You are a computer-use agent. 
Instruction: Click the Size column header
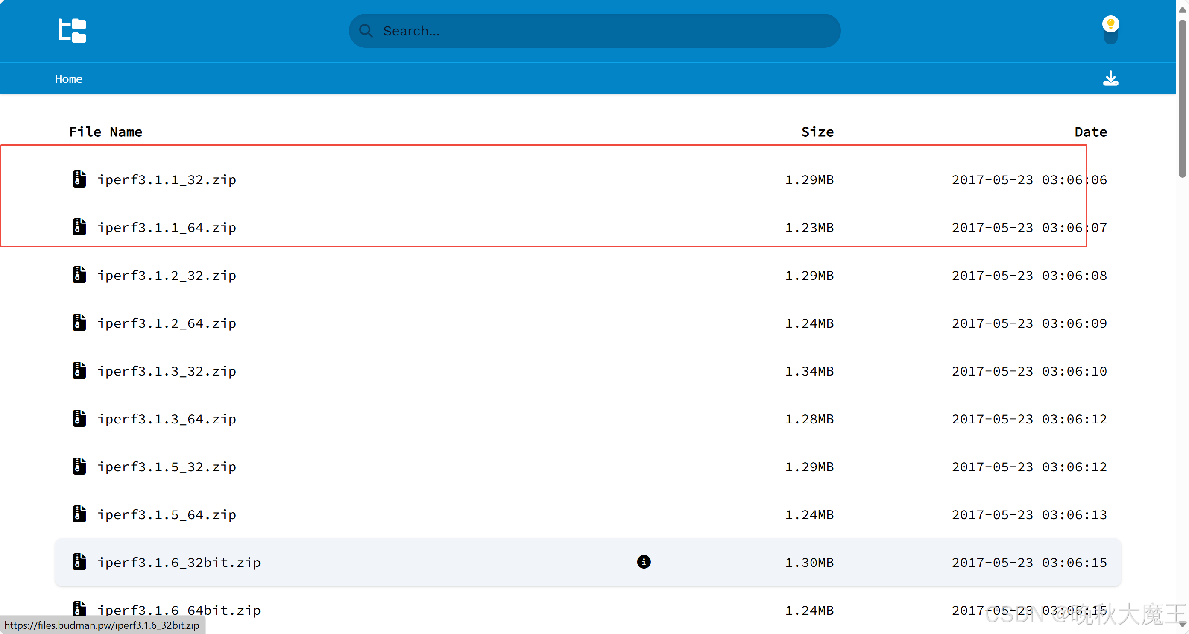pyautogui.click(x=817, y=132)
